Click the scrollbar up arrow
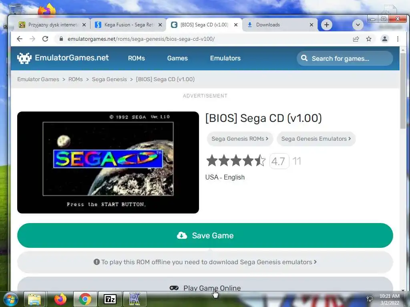The image size is (410, 307). (x=403, y=50)
